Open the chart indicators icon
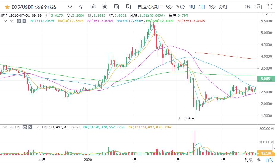 pos(81,7)
